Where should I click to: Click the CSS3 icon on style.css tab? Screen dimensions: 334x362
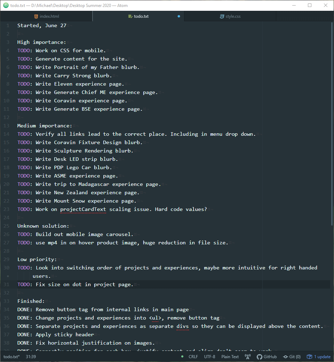click(x=222, y=16)
